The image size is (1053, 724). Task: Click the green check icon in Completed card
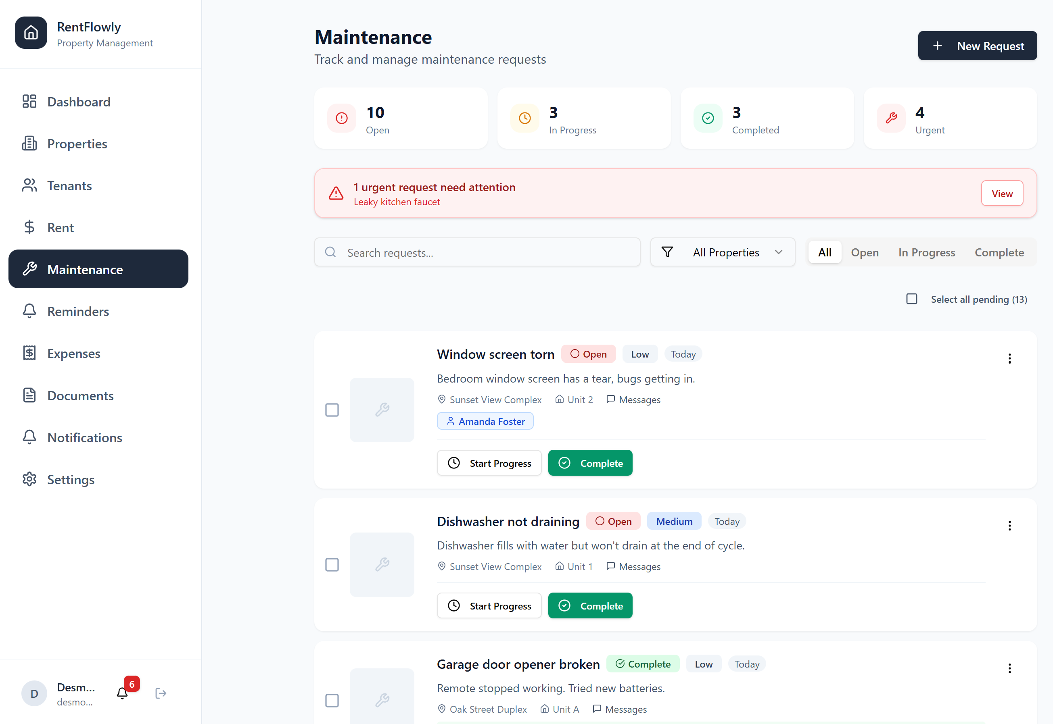[x=708, y=118]
